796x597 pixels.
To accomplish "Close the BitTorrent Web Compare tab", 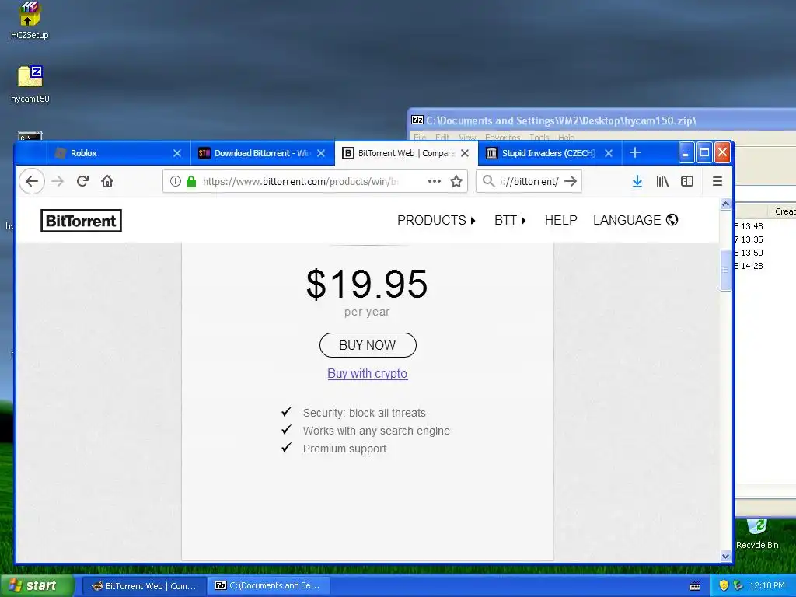I will pos(465,153).
